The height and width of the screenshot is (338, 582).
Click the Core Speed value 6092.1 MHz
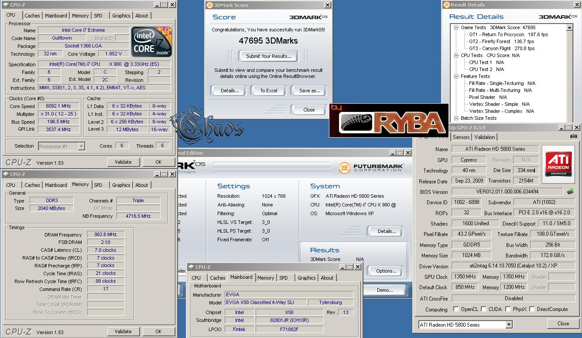click(58, 106)
